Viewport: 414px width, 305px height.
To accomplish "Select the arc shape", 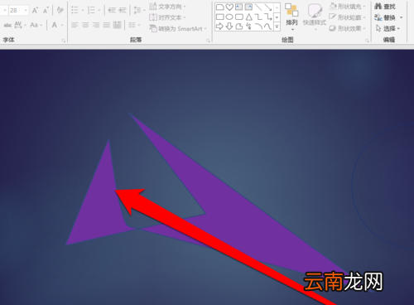I will 258,27.
